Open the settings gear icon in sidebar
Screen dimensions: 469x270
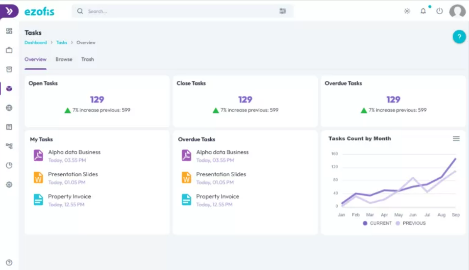[x=9, y=185]
